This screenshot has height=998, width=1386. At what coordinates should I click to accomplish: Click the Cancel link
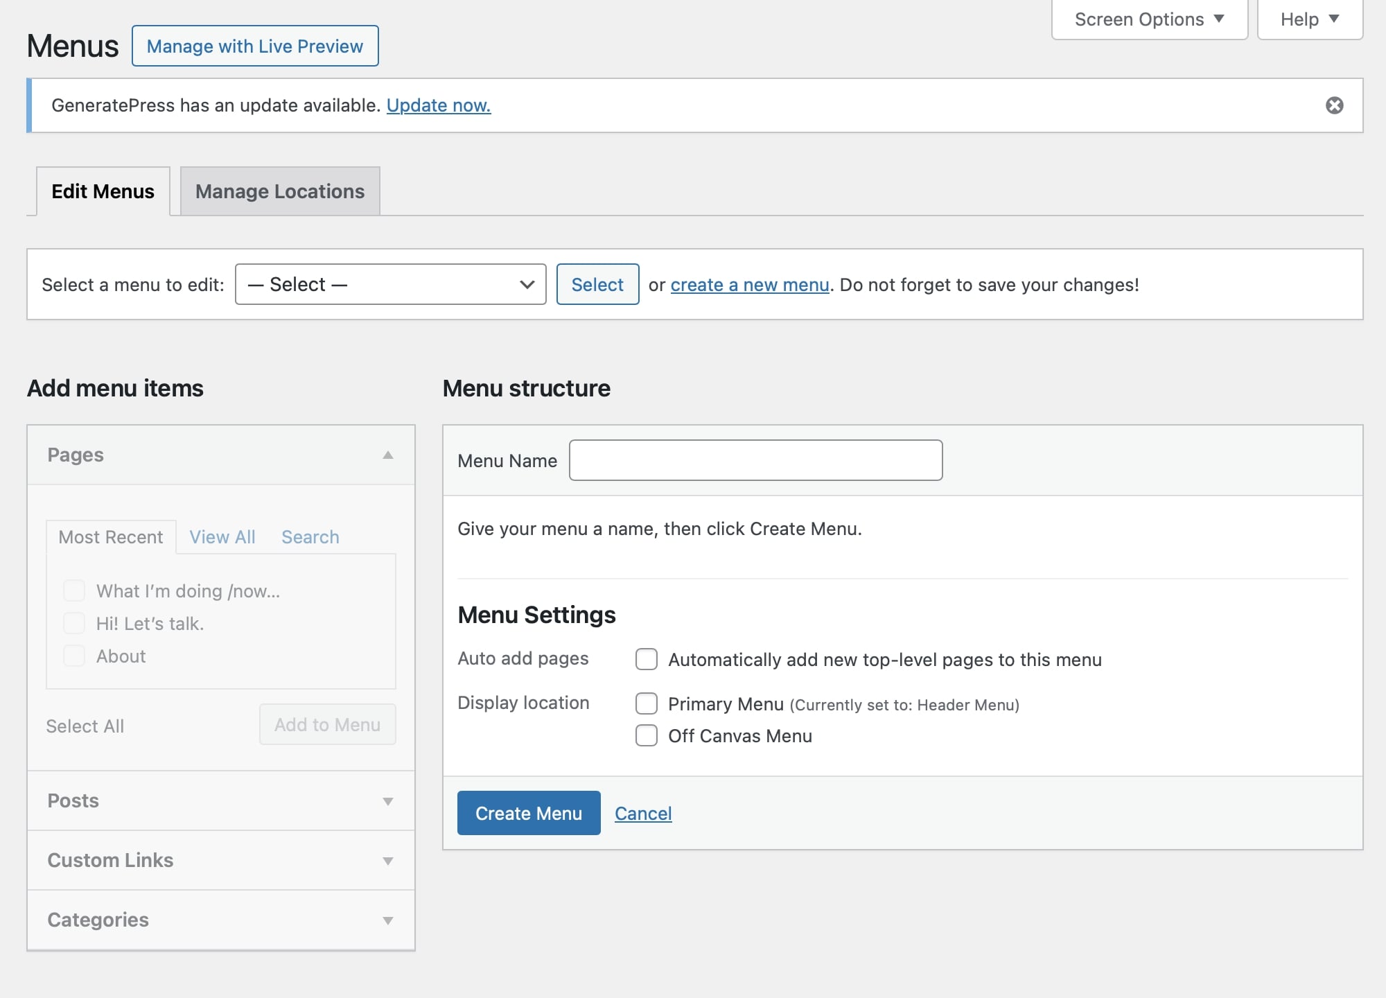point(643,814)
